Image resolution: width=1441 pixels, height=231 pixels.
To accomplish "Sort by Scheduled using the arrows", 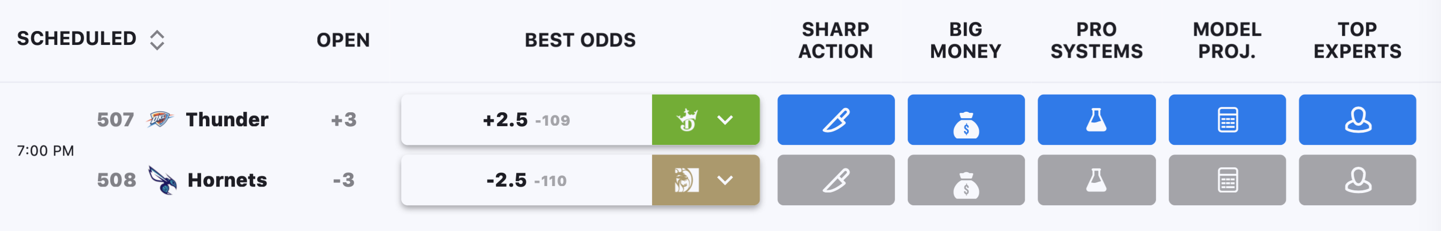I will [157, 40].
